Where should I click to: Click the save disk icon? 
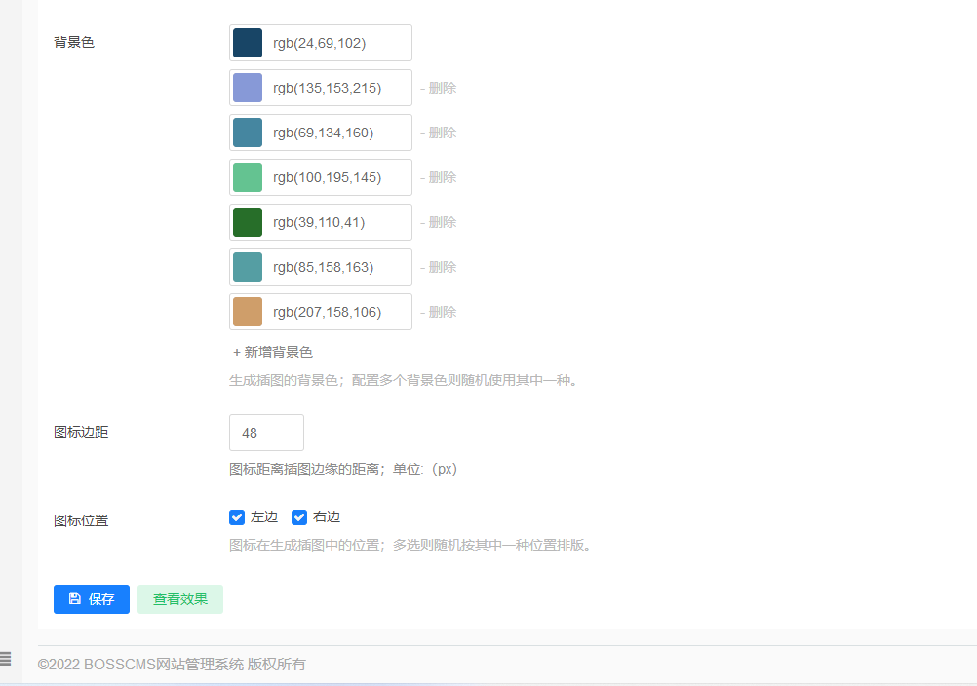pyautogui.click(x=75, y=599)
